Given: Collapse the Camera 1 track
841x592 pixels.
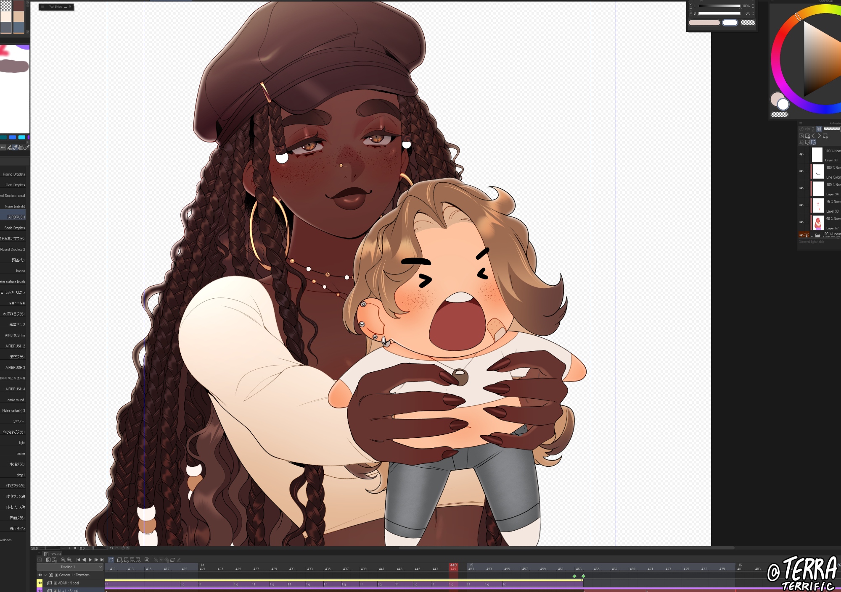Looking at the screenshot, I should (x=45, y=575).
